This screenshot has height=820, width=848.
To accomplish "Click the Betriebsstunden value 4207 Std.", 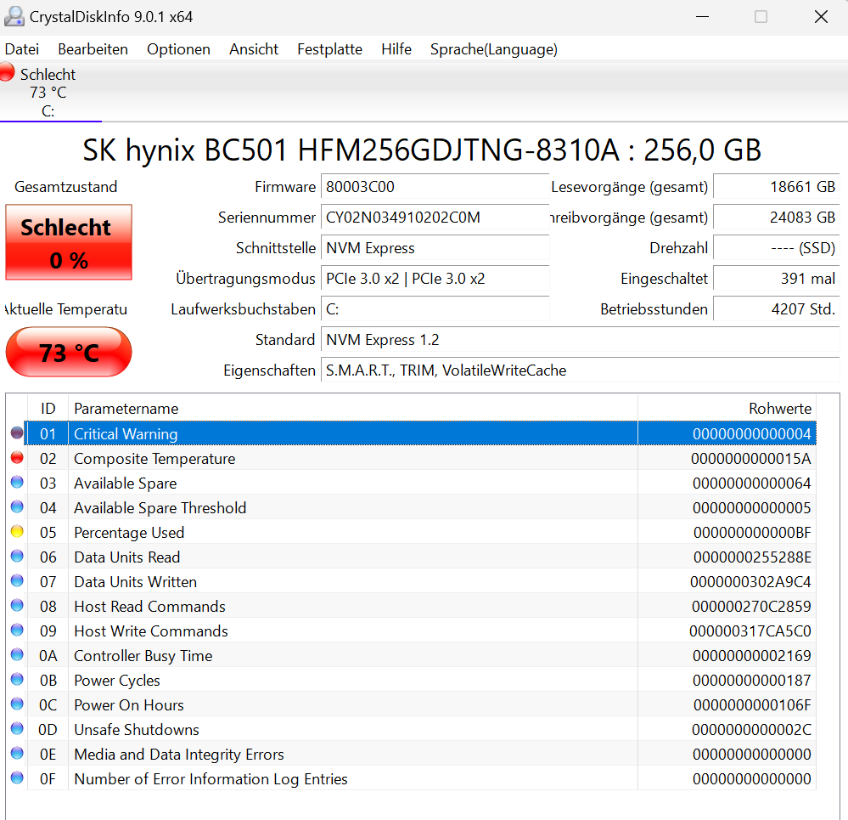I will tap(776, 309).
